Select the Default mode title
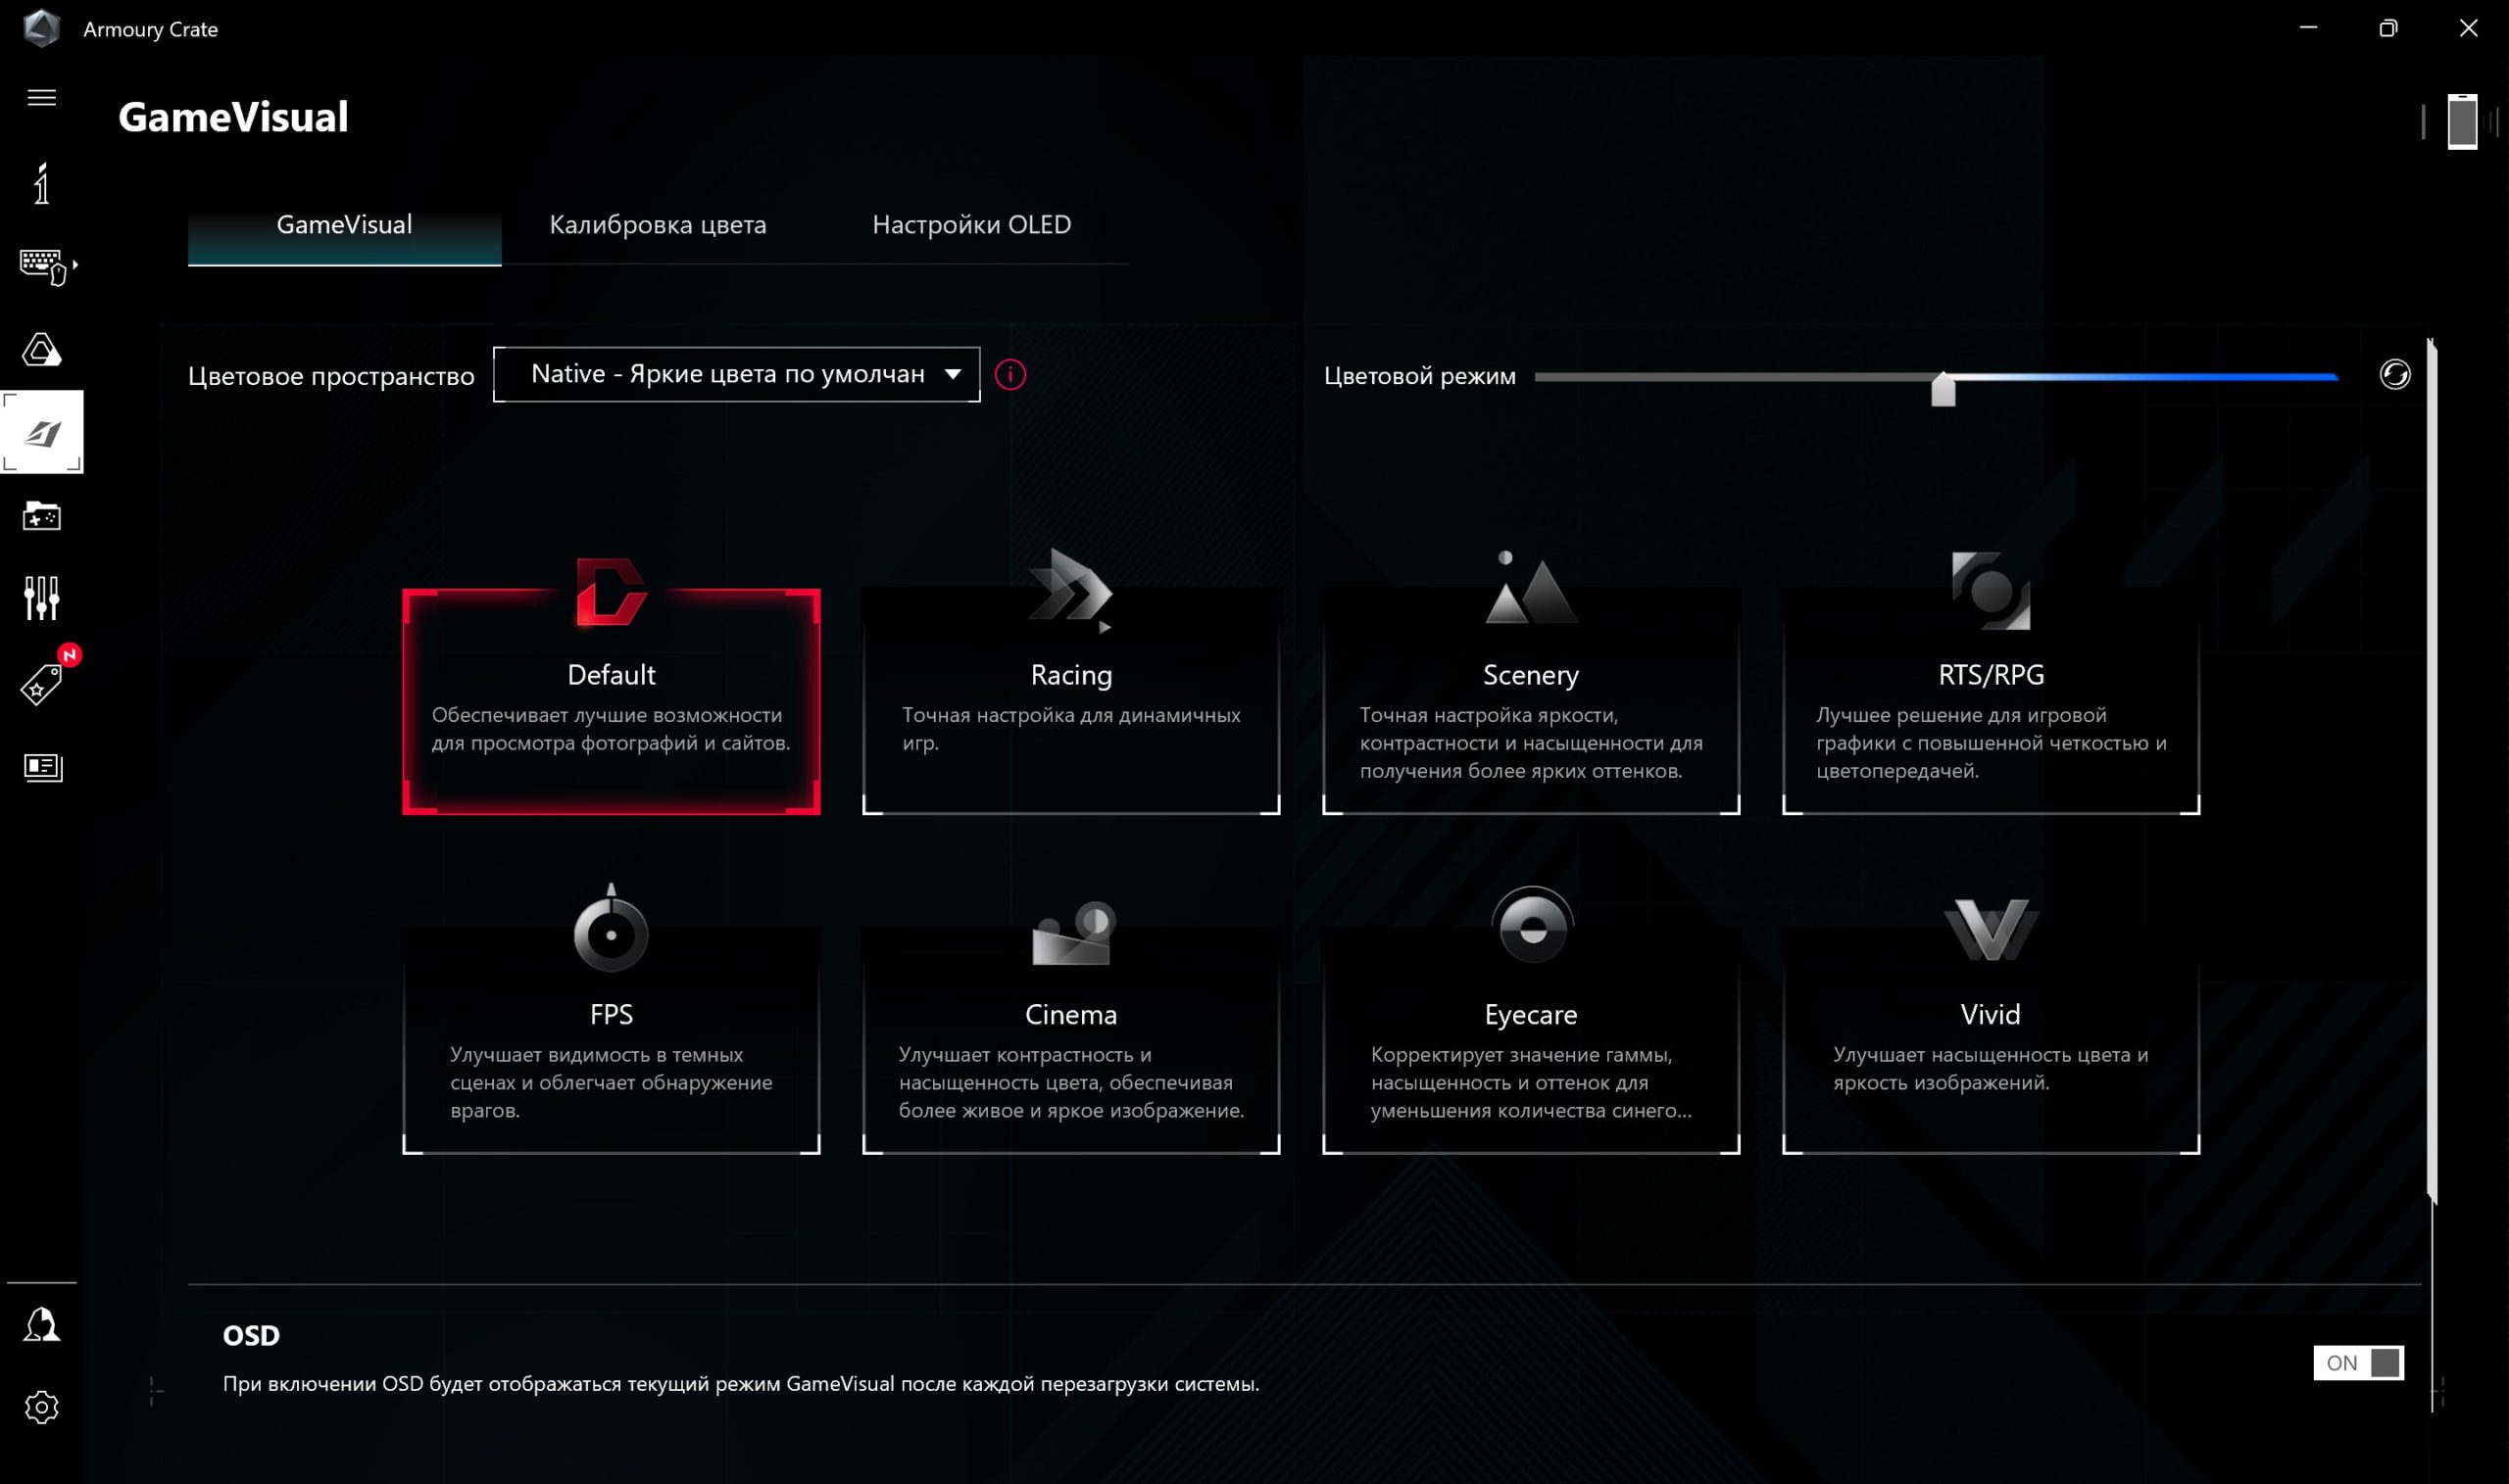The width and height of the screenshot is (2509, 1484). pos(612,675)
